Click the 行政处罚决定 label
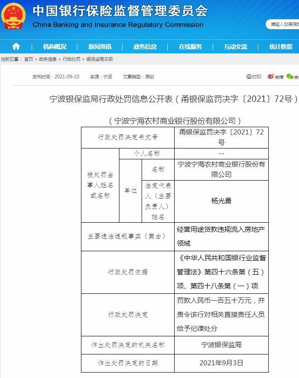The width and height of the screenshot is (299, 378). pyautogui.click(x=128, y=315)
